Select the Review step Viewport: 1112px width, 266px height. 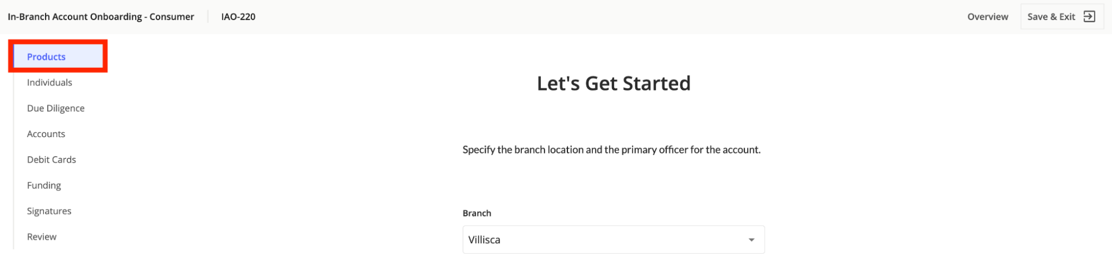point(42,237)
